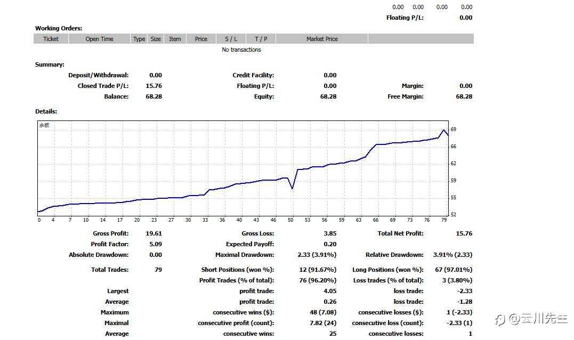This screenshot has height=340, width=574.
Task: Click the Item column header
Action: point(175,39)
